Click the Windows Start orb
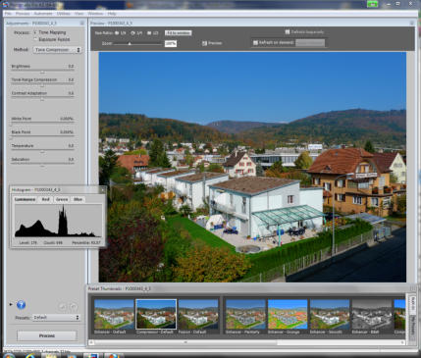 pyautogui.click(x=9, y=355)
